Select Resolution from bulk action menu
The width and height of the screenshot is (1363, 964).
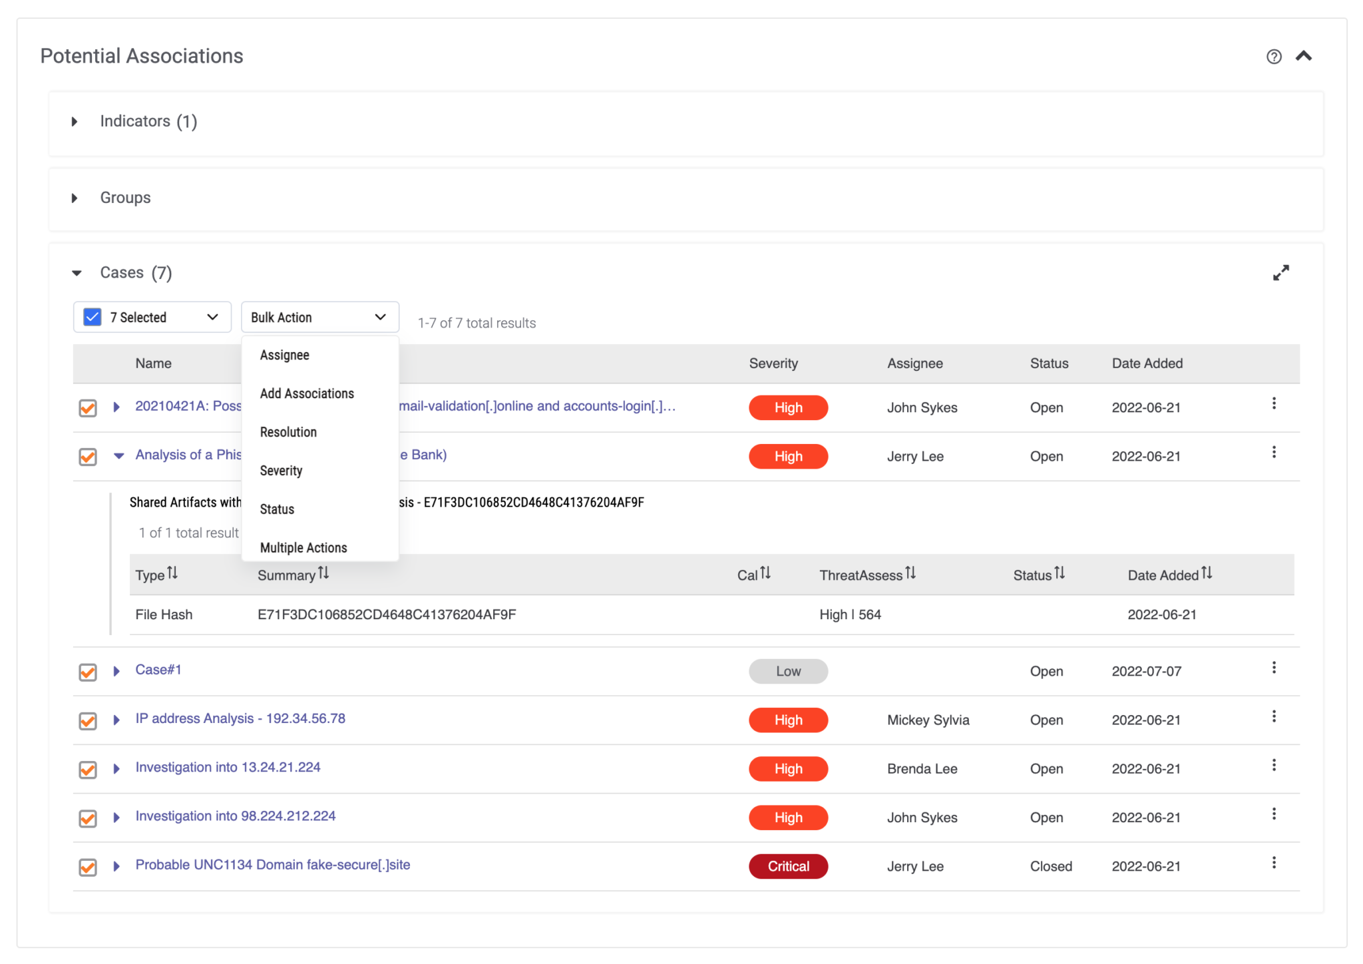289,431
